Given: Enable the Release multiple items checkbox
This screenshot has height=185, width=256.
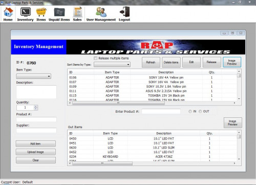Looking at the screenshot, I should [x=95, y=58].
